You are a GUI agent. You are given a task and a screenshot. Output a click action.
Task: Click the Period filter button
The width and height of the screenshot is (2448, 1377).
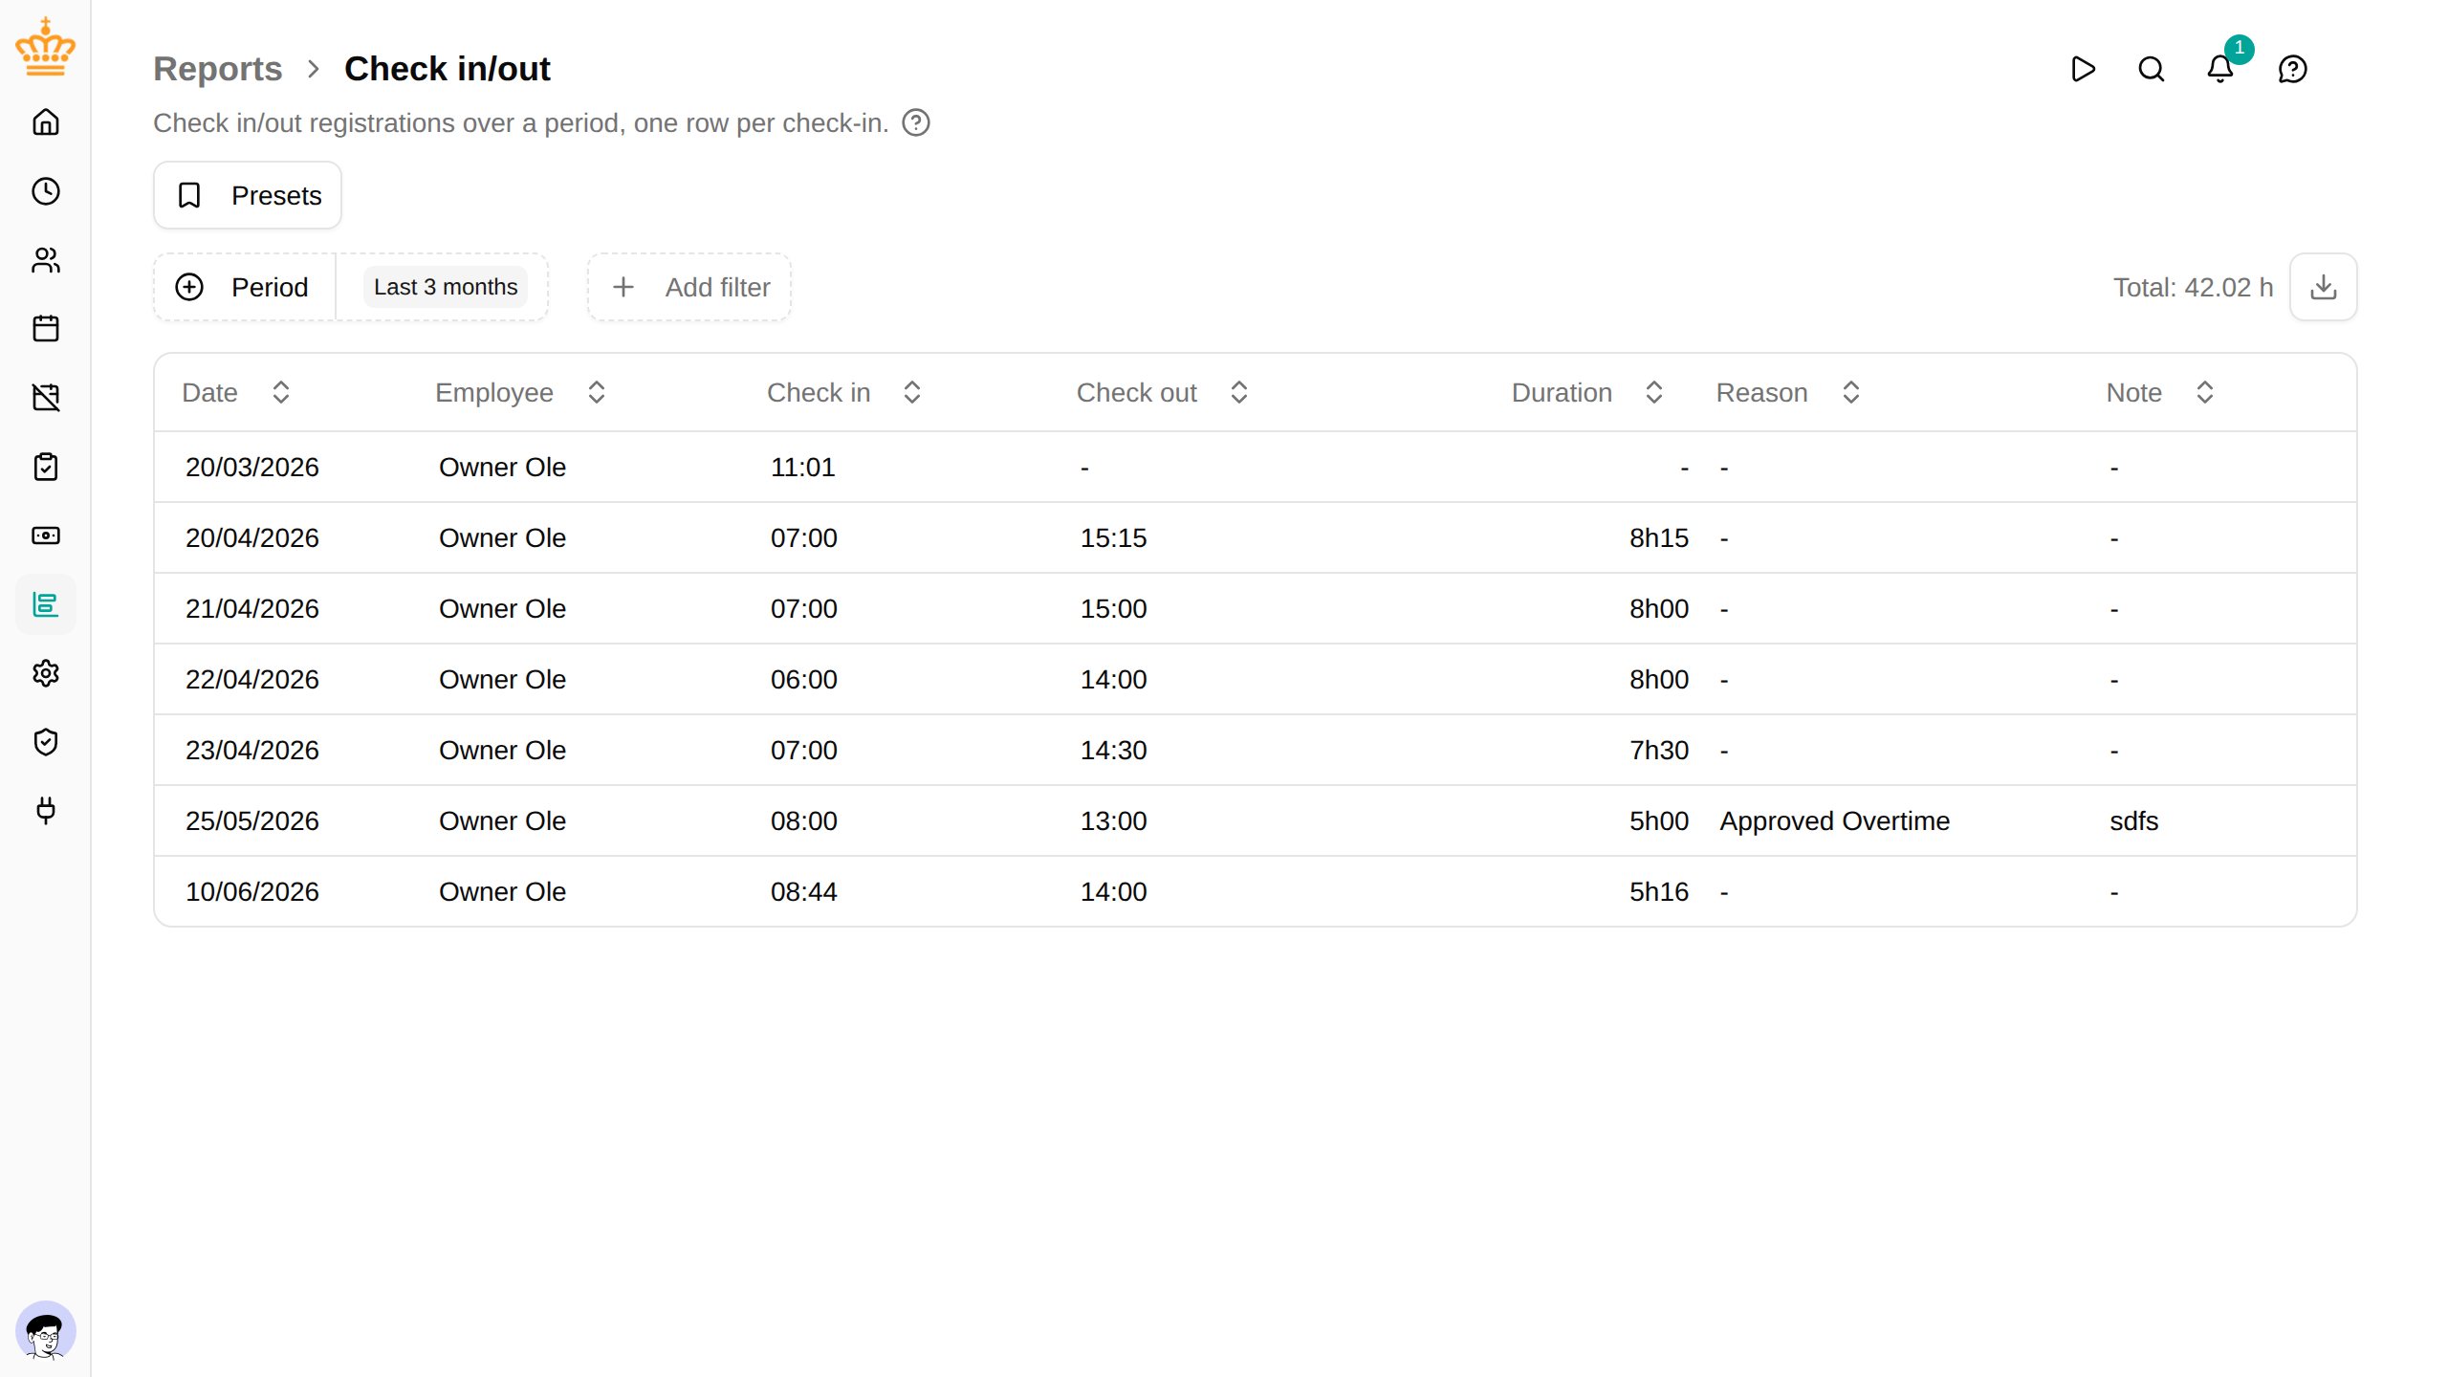tap(245, 287)
